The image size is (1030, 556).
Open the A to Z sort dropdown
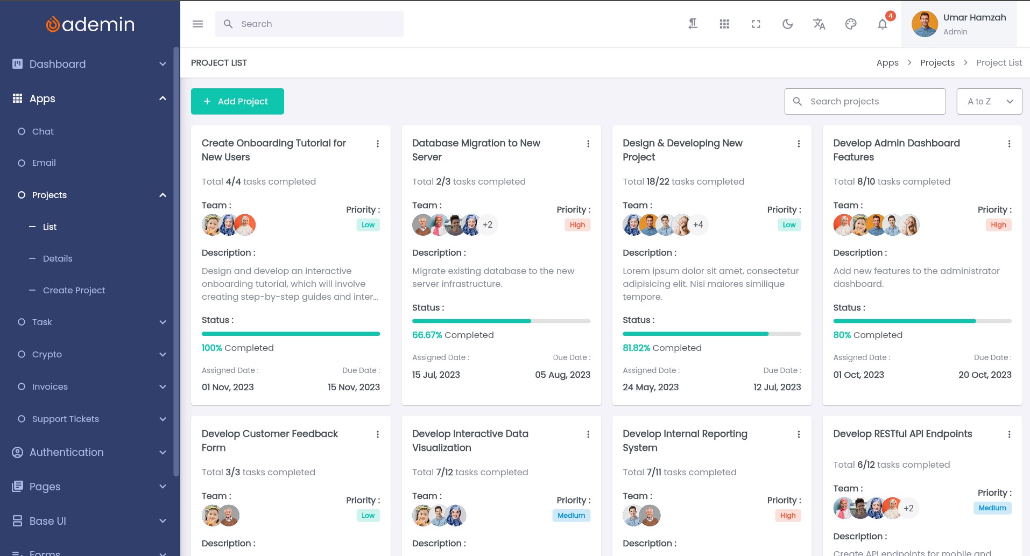[989, 101]
